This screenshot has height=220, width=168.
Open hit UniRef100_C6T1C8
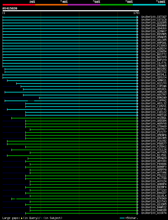point(154,20)
